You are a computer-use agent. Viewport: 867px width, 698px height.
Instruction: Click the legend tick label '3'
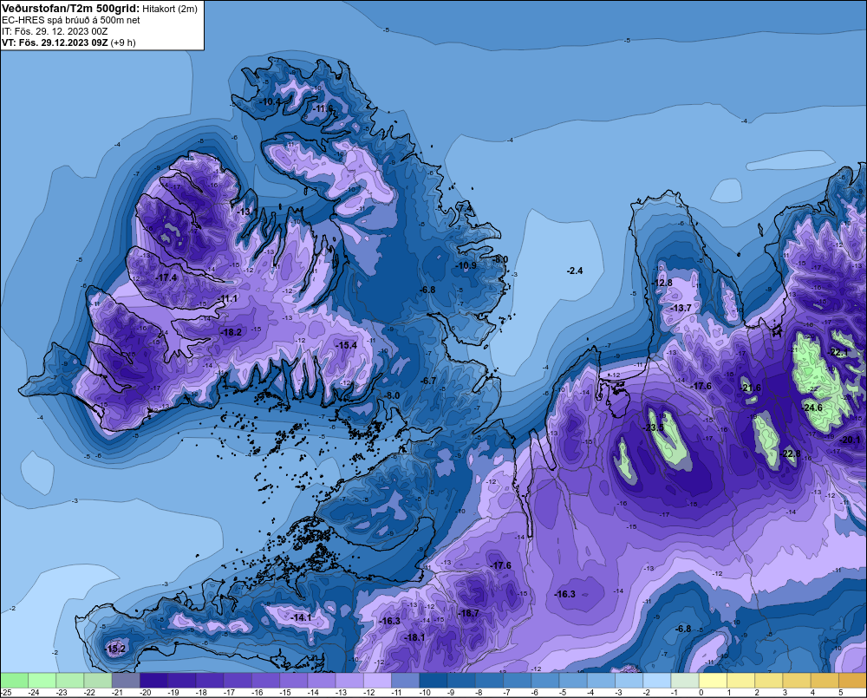[x=786, y=693]
